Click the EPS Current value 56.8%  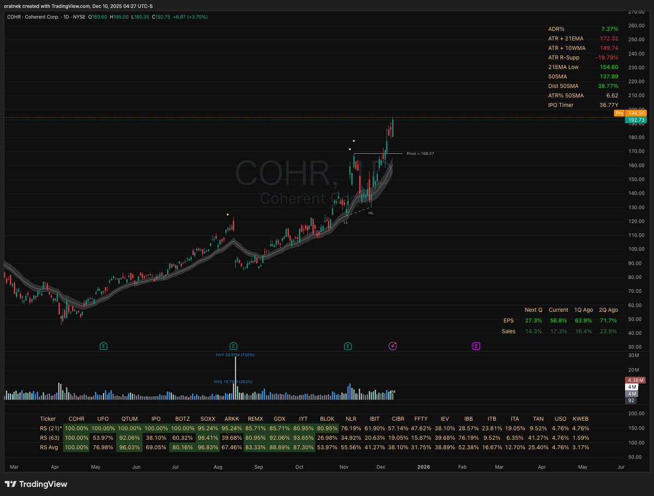click(x=559, y=320)
